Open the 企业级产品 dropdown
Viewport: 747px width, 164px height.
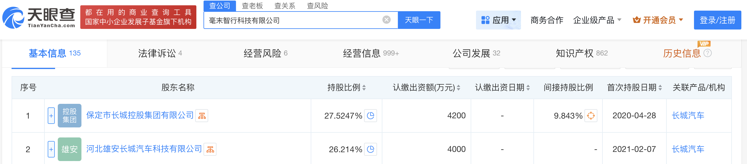pos(597,20)
